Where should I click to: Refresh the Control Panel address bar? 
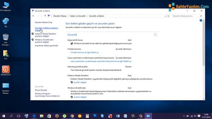tap(168, 16)
